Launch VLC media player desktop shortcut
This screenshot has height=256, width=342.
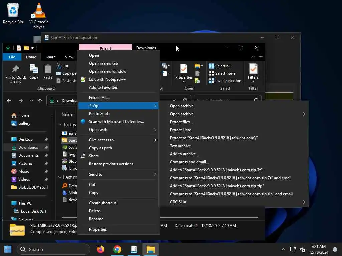point(39,16)
